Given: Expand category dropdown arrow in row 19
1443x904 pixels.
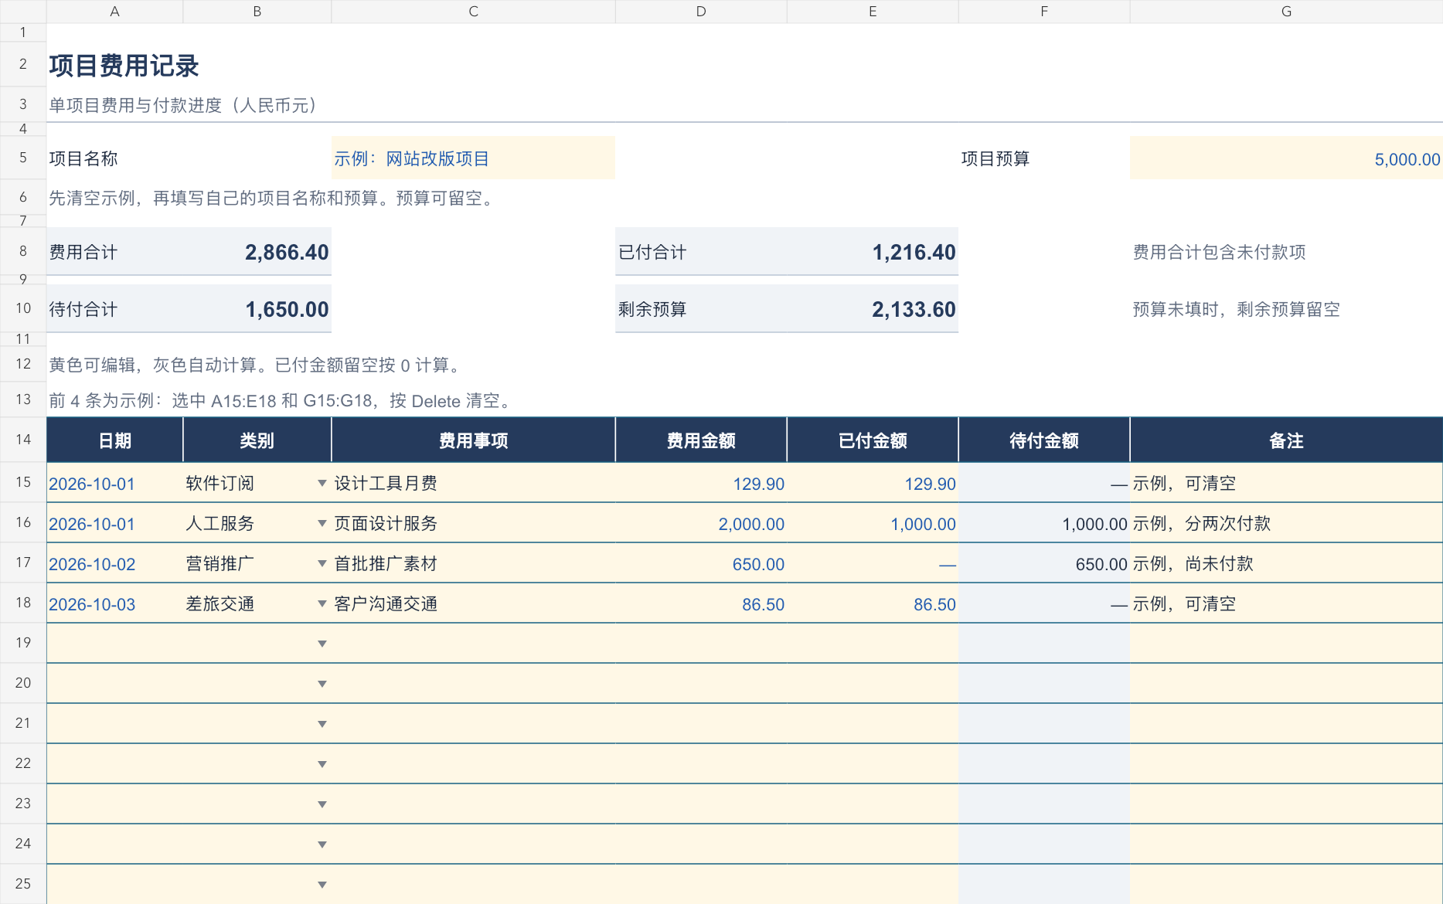Looking at the screenshot, I should click(x=322, y=644).
